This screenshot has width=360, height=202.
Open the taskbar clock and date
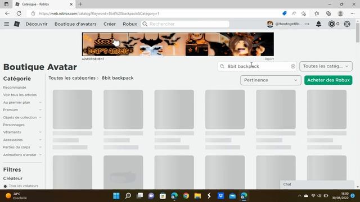[x=340, y=196]
